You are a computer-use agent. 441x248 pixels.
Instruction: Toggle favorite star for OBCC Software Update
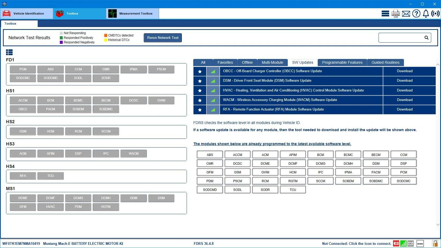click(200, 71)
